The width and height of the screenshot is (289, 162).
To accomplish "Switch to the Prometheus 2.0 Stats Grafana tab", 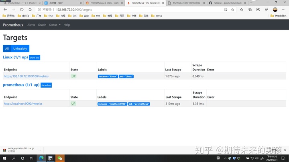I will click(x=104, y=3).
